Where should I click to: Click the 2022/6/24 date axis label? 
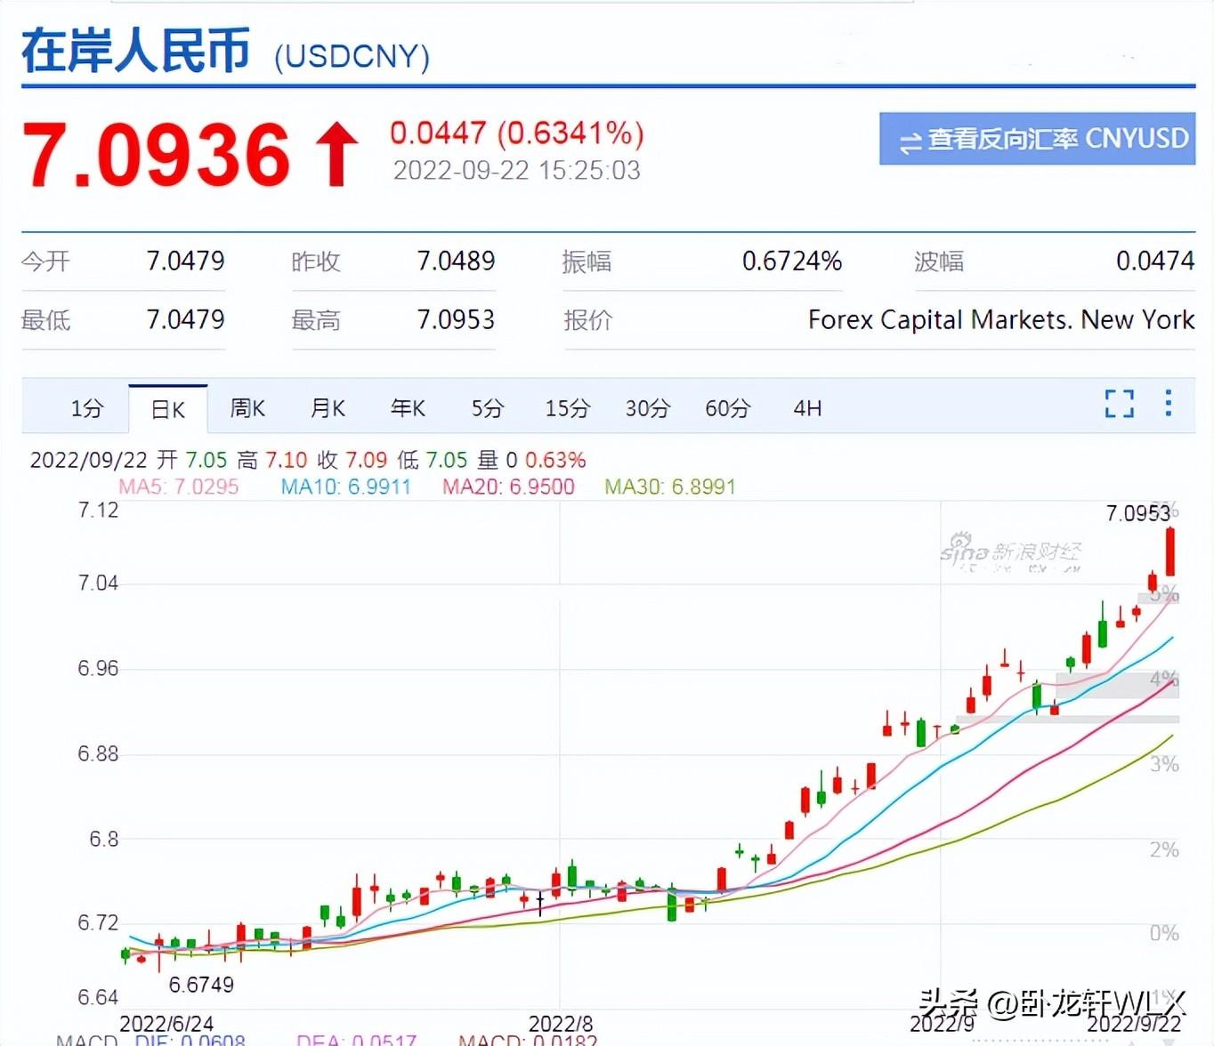[166, 1024]
